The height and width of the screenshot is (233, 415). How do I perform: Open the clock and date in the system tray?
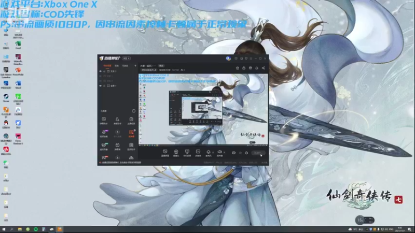coord(399,229)
